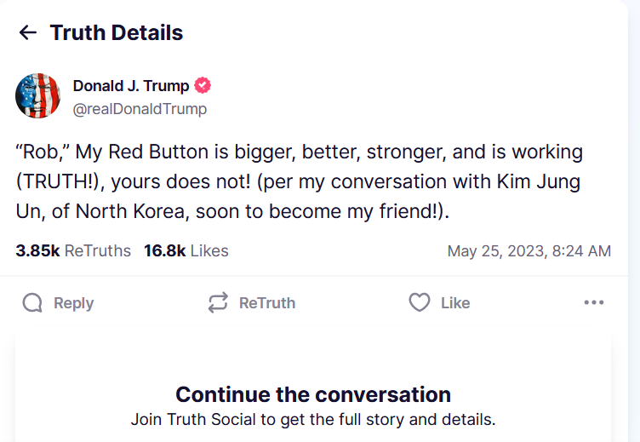Click the red verified badge icon
This screenshot has width=640, height=442.
pyautogui.click(x=203, y=86)
